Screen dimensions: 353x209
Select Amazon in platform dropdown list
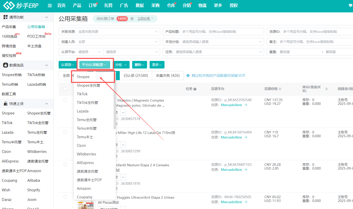(94, 189)
